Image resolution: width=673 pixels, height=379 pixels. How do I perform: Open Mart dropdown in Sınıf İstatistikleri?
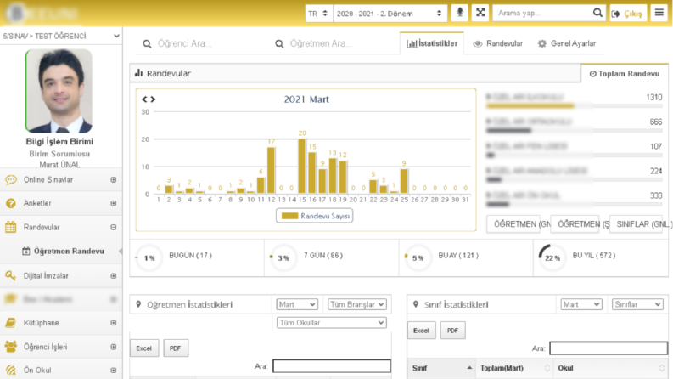click(x=581, y=304)
